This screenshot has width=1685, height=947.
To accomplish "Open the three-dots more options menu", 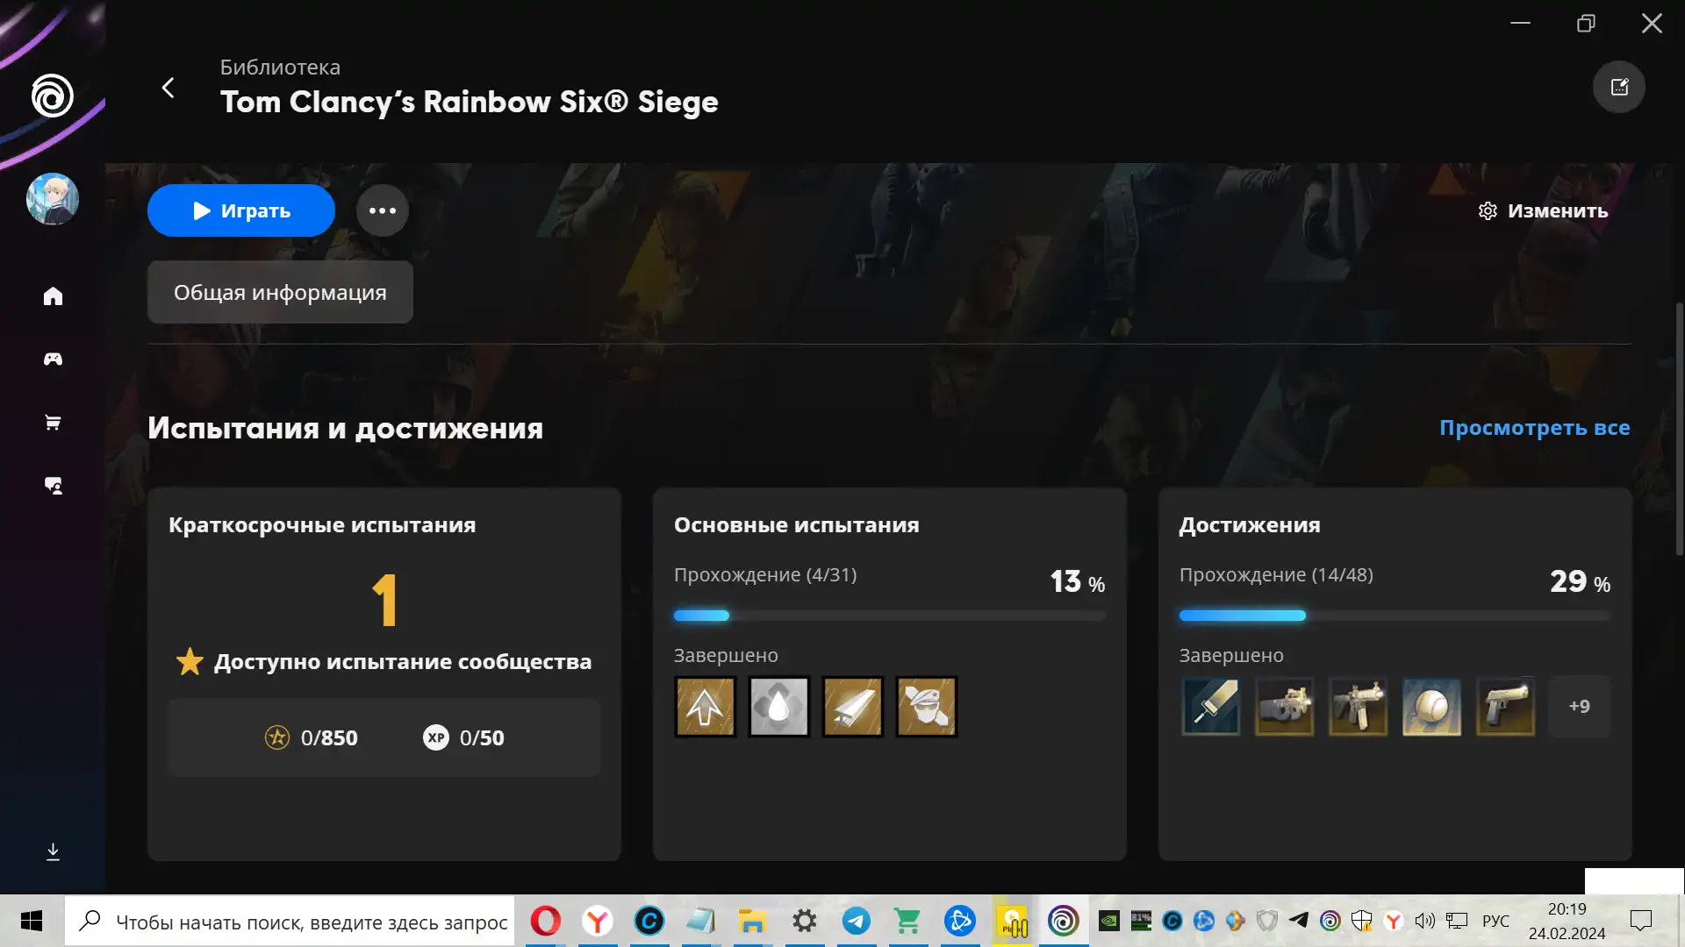I will coord(383,210).
